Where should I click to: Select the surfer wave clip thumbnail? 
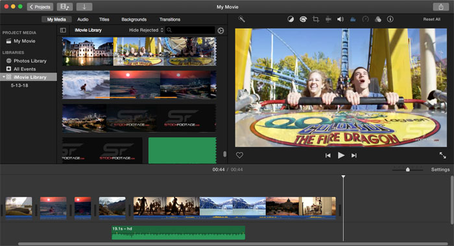pyautogui.click(x=86, y=85)
